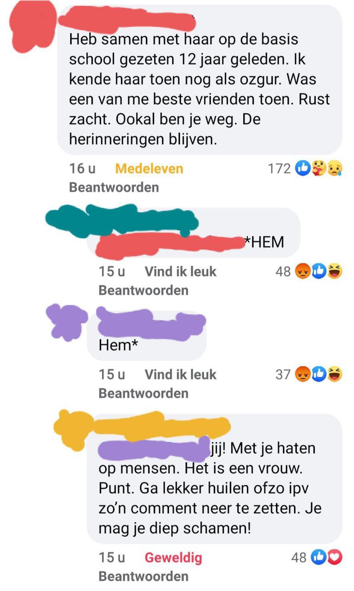
Task: Toggle 'Vind ik leuk' on Hem* reply
Action: point(180,374)
